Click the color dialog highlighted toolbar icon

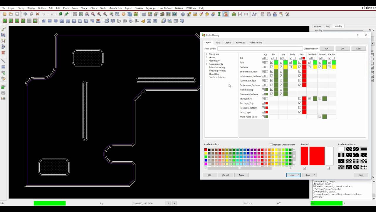[x=225, y=14]
